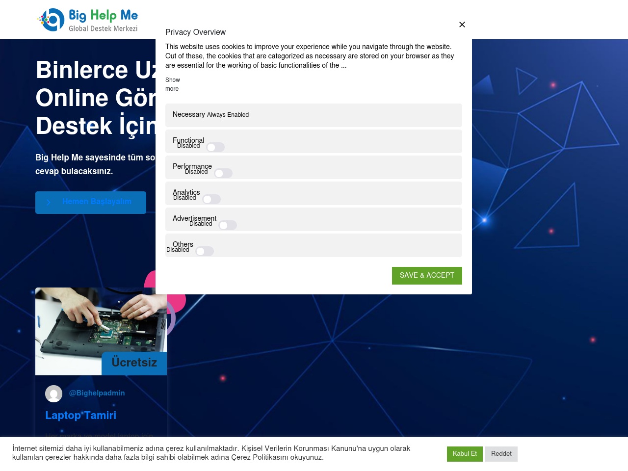Click the Privacy Overview heading

(195, 32)
